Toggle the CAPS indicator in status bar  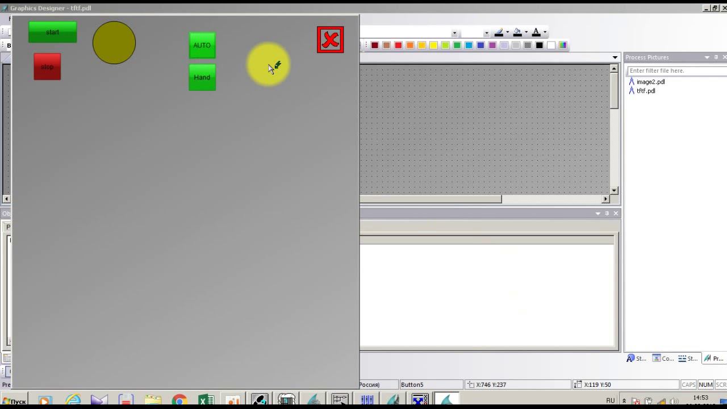[x=688, y=385]
